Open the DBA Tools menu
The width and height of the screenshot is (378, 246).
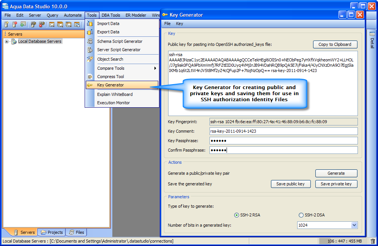point(111,15)
